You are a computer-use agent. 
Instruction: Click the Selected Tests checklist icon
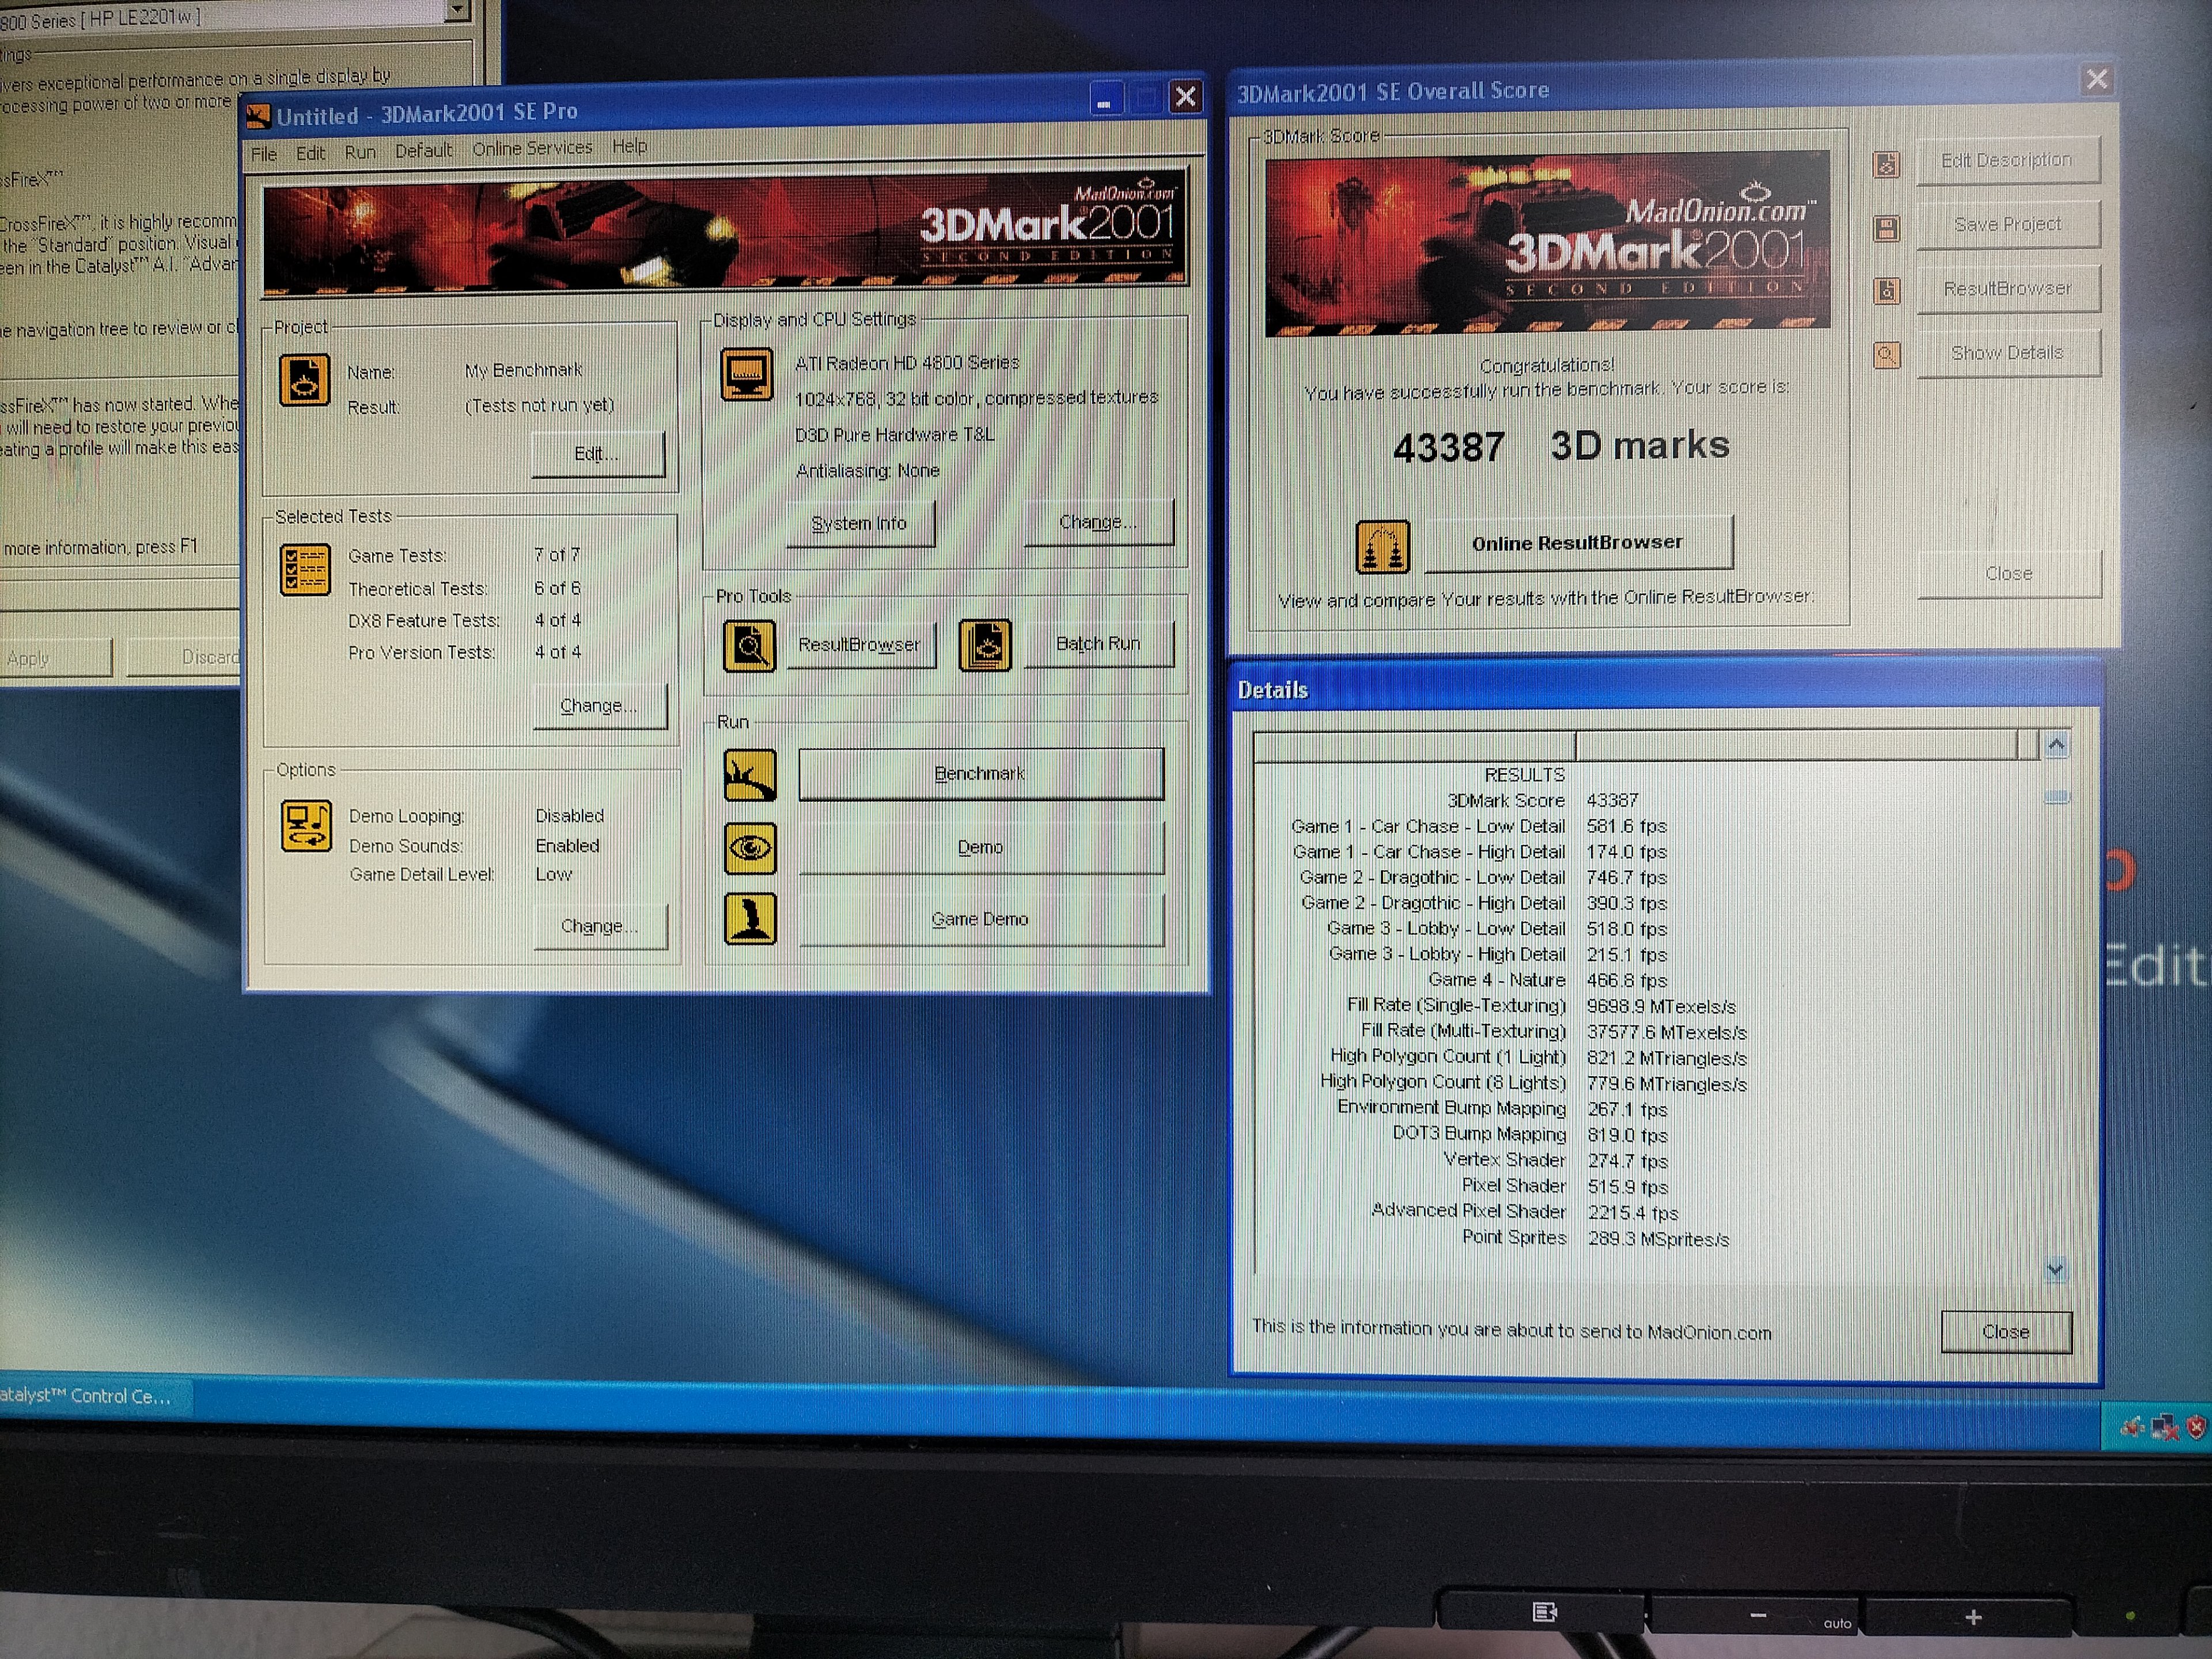pyautogui.click(x=305, y=569)
